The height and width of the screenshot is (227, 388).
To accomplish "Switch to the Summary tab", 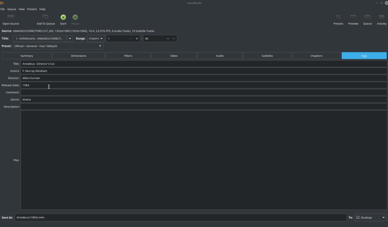I will (27, 56).
